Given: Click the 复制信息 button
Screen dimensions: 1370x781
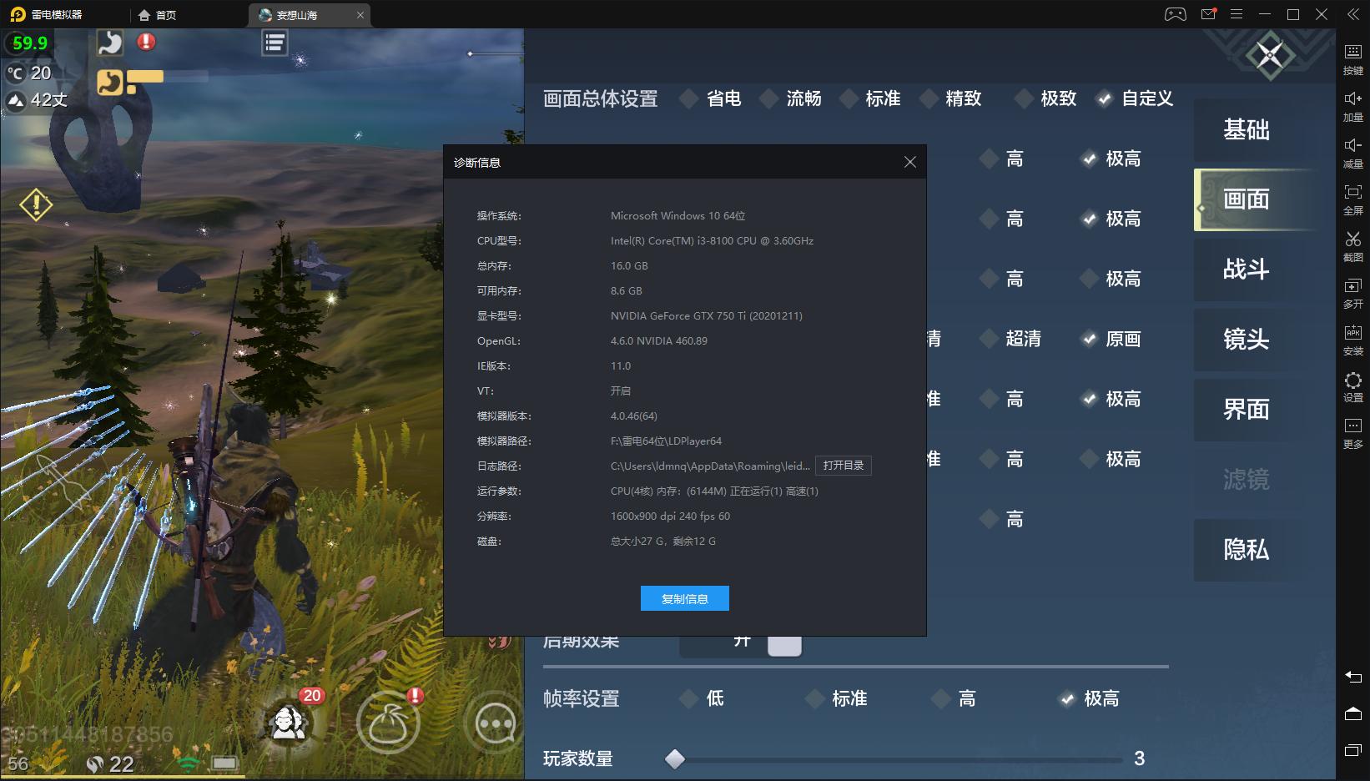Looking at the screenshot, I should [x=685, y=598].
